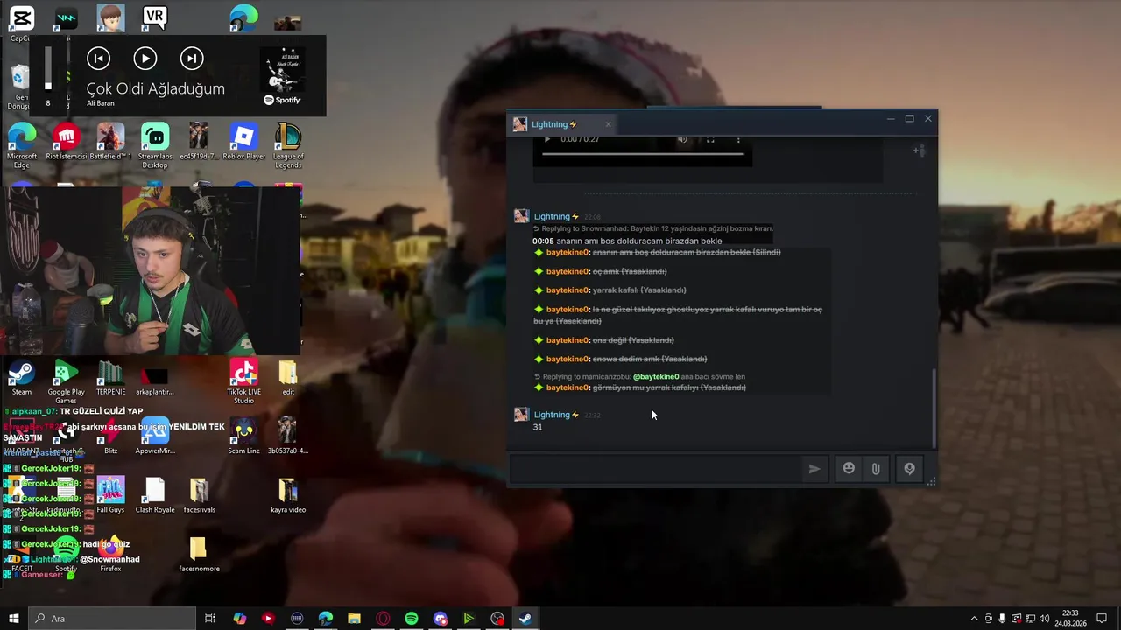Open the Clash Royale file on desktop
Viewport: 1121px width, 630px height.
155,495
